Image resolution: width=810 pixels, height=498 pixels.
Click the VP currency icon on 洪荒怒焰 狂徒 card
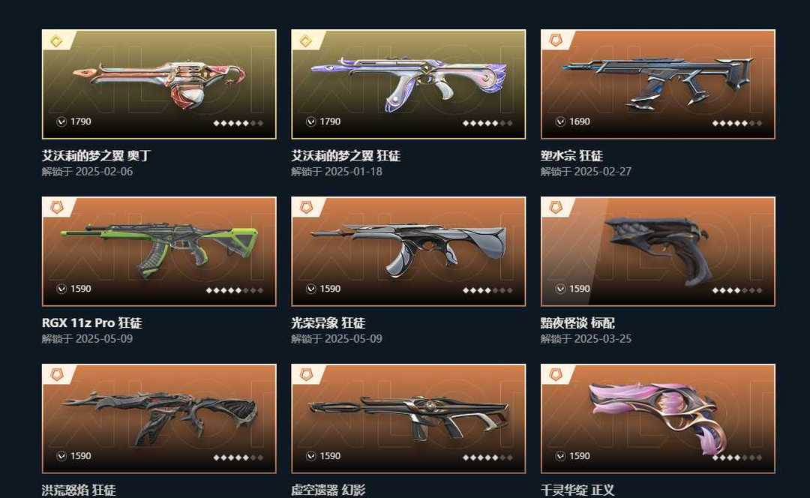click(x=61, y=456)
